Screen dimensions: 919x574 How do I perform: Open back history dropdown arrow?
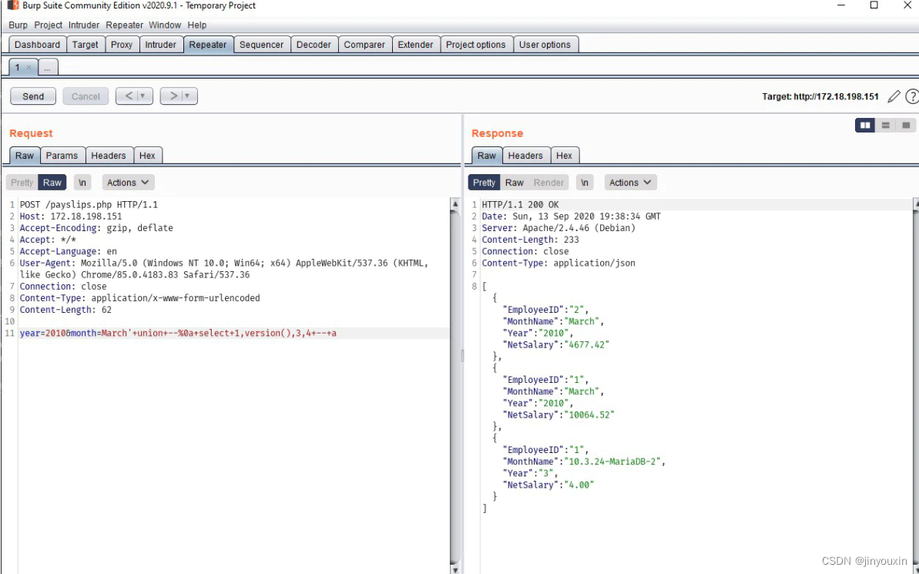[x=143, y=96]
